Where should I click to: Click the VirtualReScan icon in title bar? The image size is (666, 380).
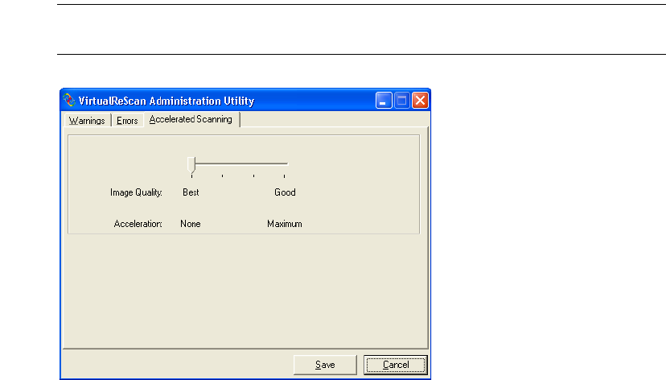click(x=70, y=101)
